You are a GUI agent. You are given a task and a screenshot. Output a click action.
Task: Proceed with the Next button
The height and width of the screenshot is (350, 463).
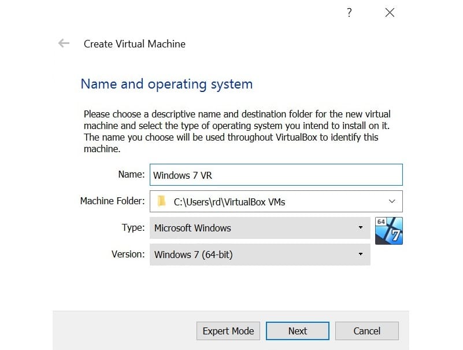(x=298, y=331)
